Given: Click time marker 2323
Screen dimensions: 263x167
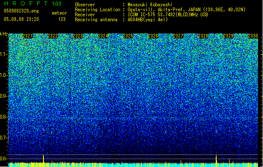Looking at the screenshot, I should [x=78, y=36].
